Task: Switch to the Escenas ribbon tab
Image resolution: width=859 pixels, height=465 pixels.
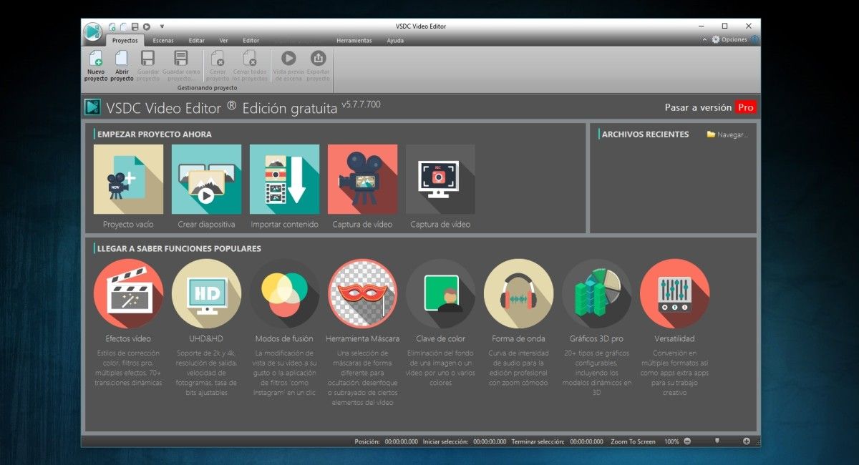Action: point(163,41)
